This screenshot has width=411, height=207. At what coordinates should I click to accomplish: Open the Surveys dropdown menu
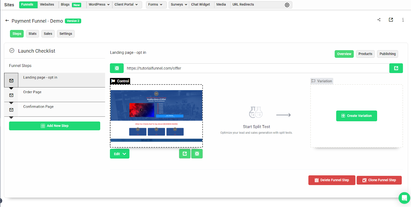click(x=179, y=5)
